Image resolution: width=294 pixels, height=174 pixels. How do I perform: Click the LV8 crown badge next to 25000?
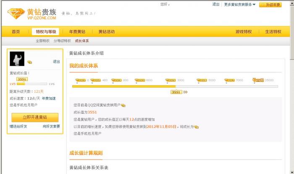[x=258, y=80]
